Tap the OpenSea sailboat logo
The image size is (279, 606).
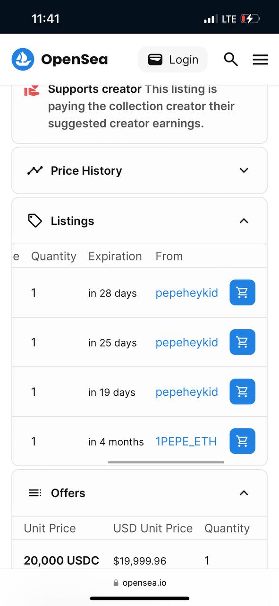23,59
